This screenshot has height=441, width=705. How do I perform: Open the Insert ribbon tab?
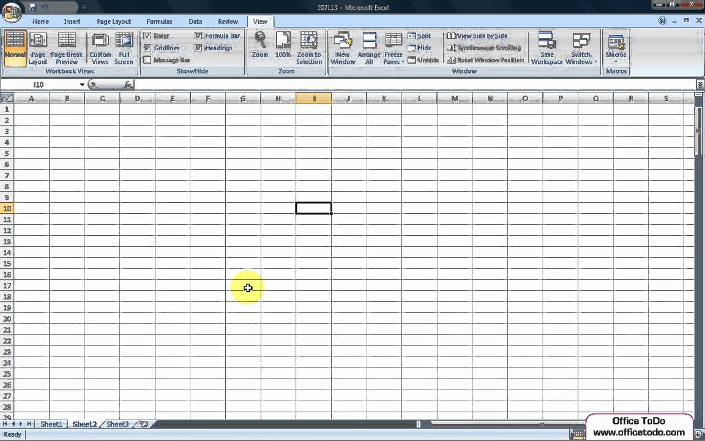(x=72, y=21)
